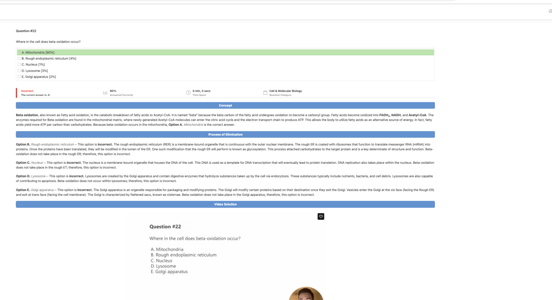
Task: Click bold 'Beta oxidation' at start of Concept text
Action: 27,115
